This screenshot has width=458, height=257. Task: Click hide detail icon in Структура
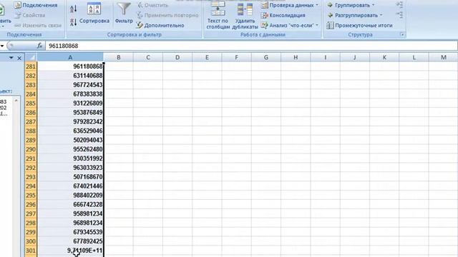tap(399, 14)
